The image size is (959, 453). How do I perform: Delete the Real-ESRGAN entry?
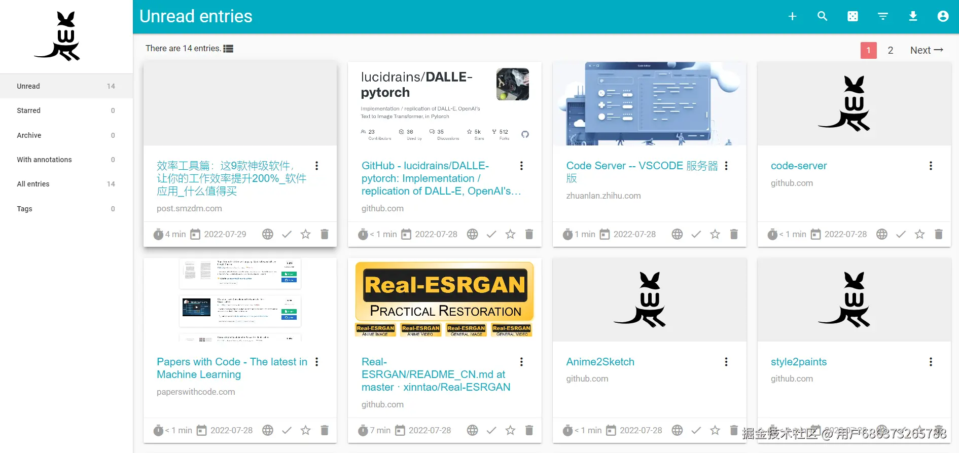[529, 430]
